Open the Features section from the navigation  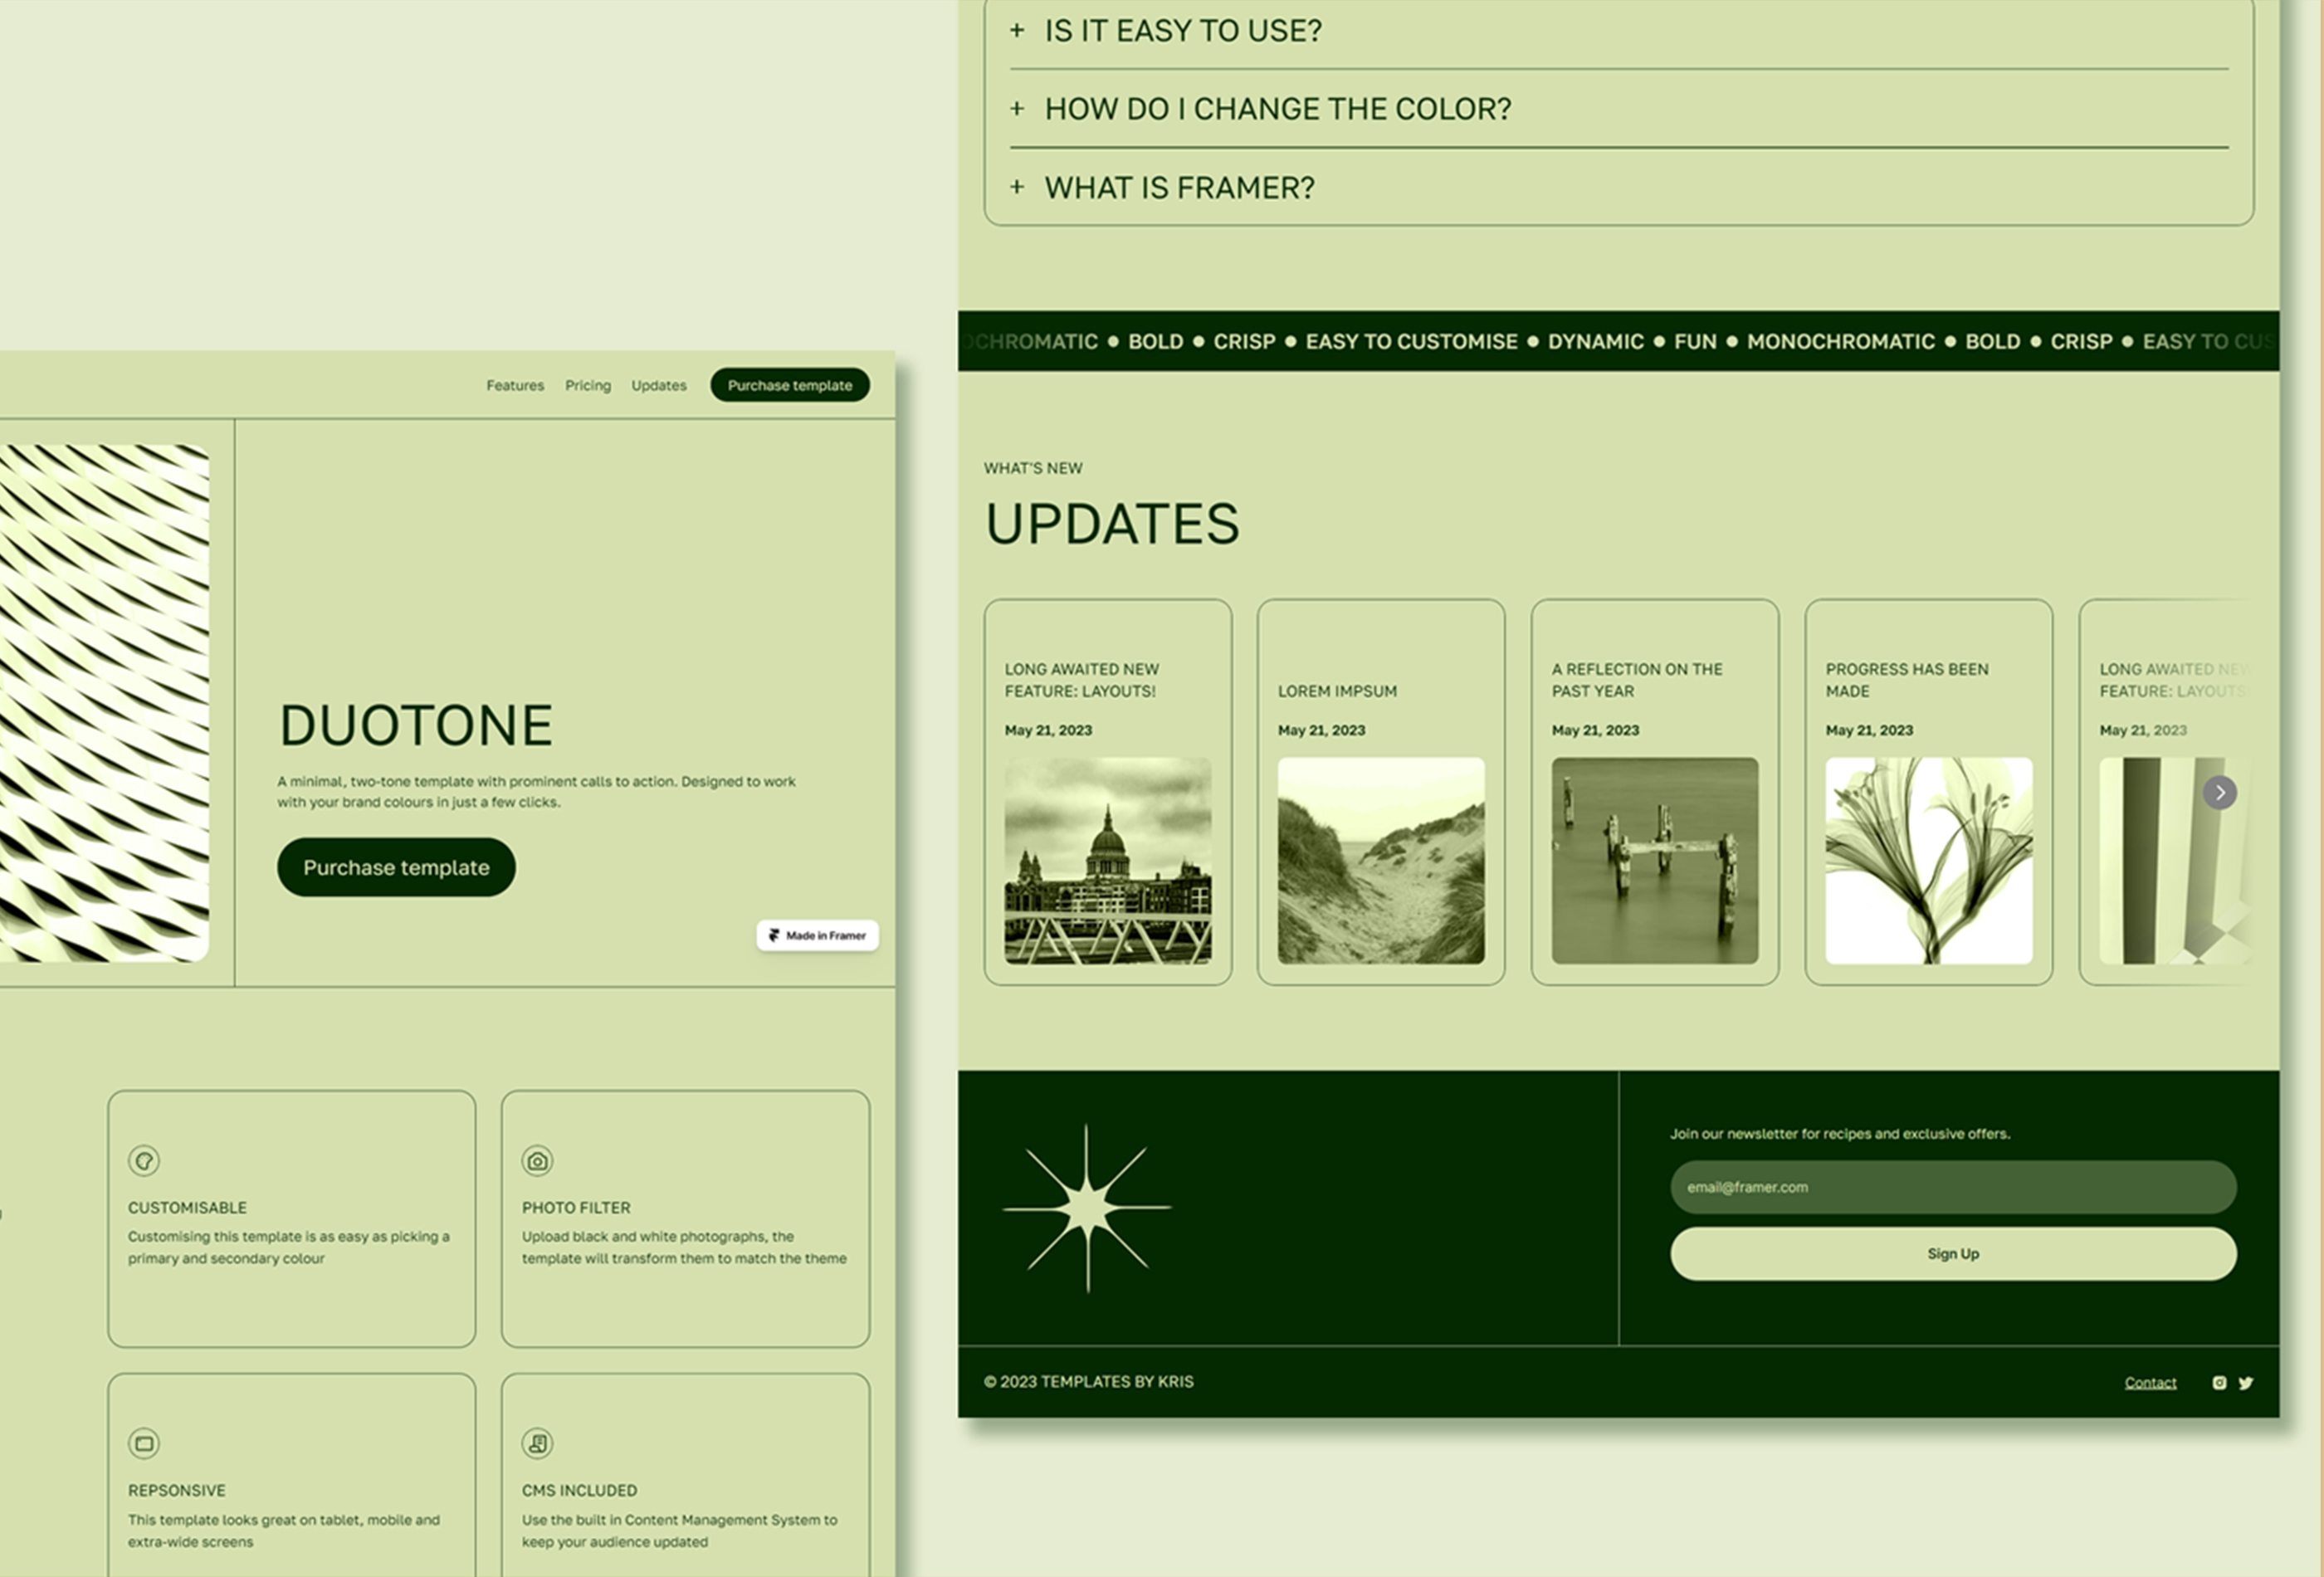point(515,385)
